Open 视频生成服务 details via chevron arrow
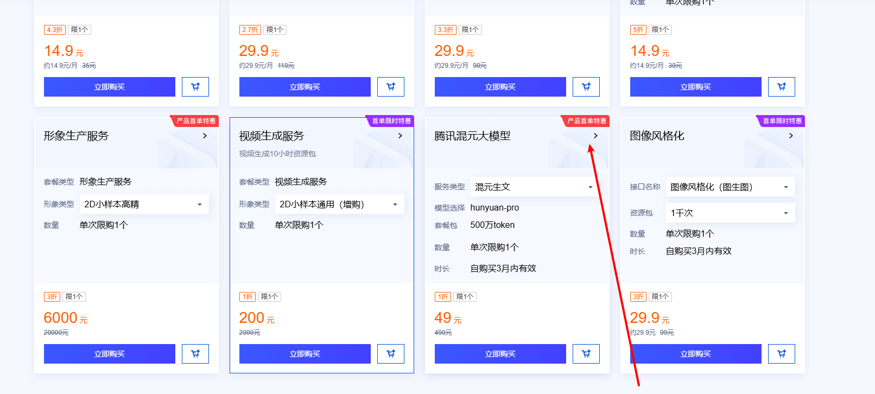 pyautogui.click(x=400, y=136)
